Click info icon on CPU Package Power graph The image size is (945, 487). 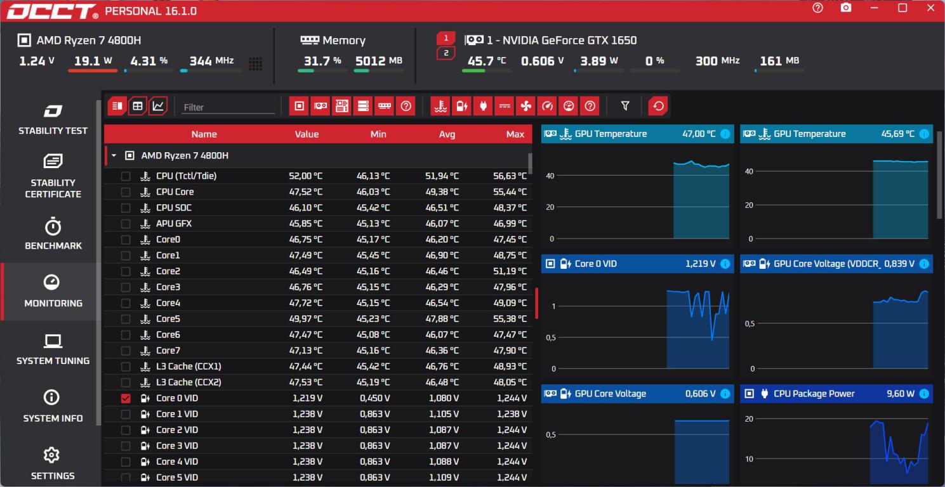tap(923, 394)
